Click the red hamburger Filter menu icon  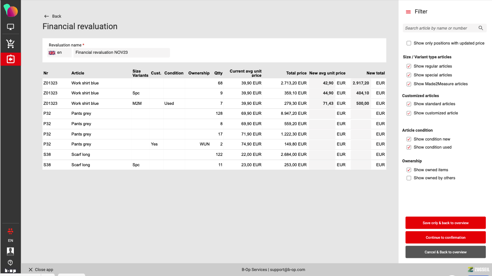[408, 12]
